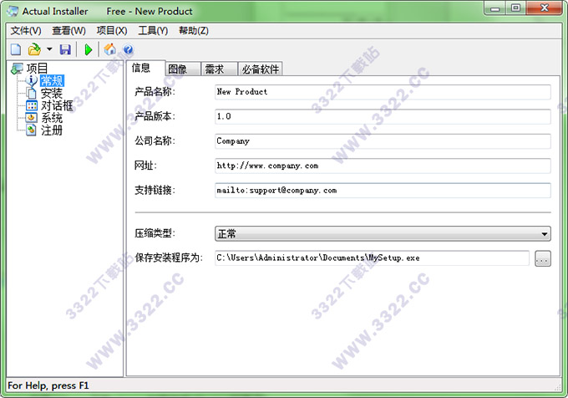Screen dimensions: 568x398
Task: Open the 压缩类型 dropdown showing 正常
Action: tap(383, 234)
